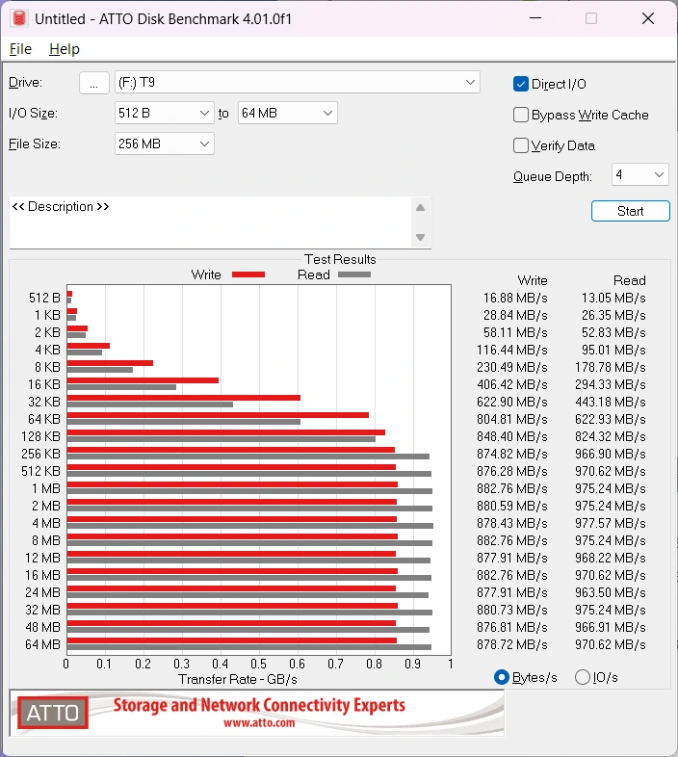Open the Help menu
678x757 pixels.
[65, 49]
